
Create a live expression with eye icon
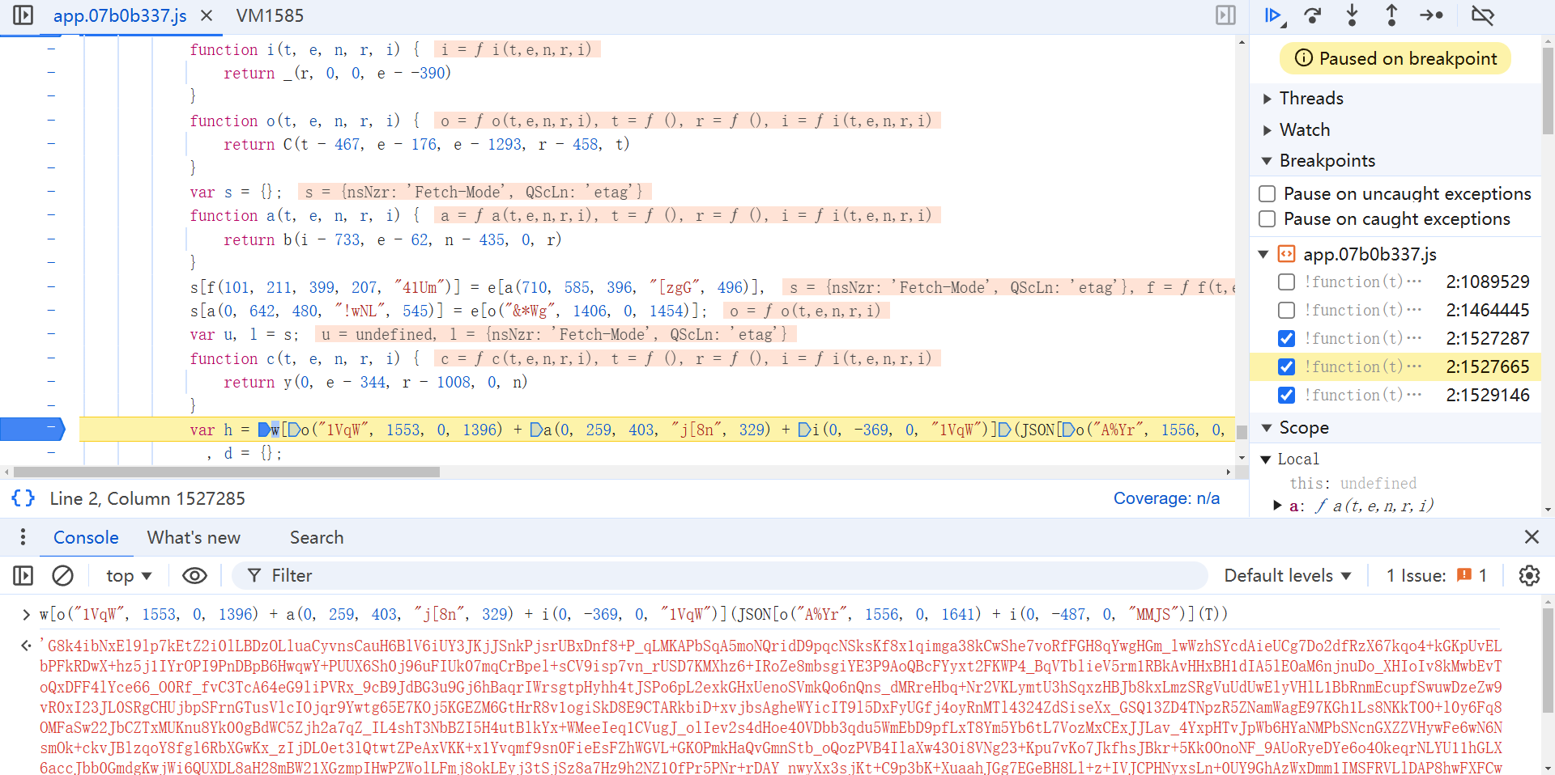pos(194,575)
